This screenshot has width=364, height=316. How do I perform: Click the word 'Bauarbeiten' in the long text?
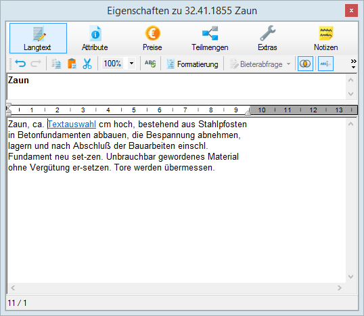pyautogui.click(x=152, y=145)
